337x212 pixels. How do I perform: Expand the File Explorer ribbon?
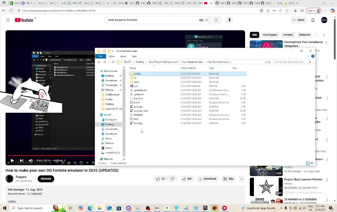(309, 56)
